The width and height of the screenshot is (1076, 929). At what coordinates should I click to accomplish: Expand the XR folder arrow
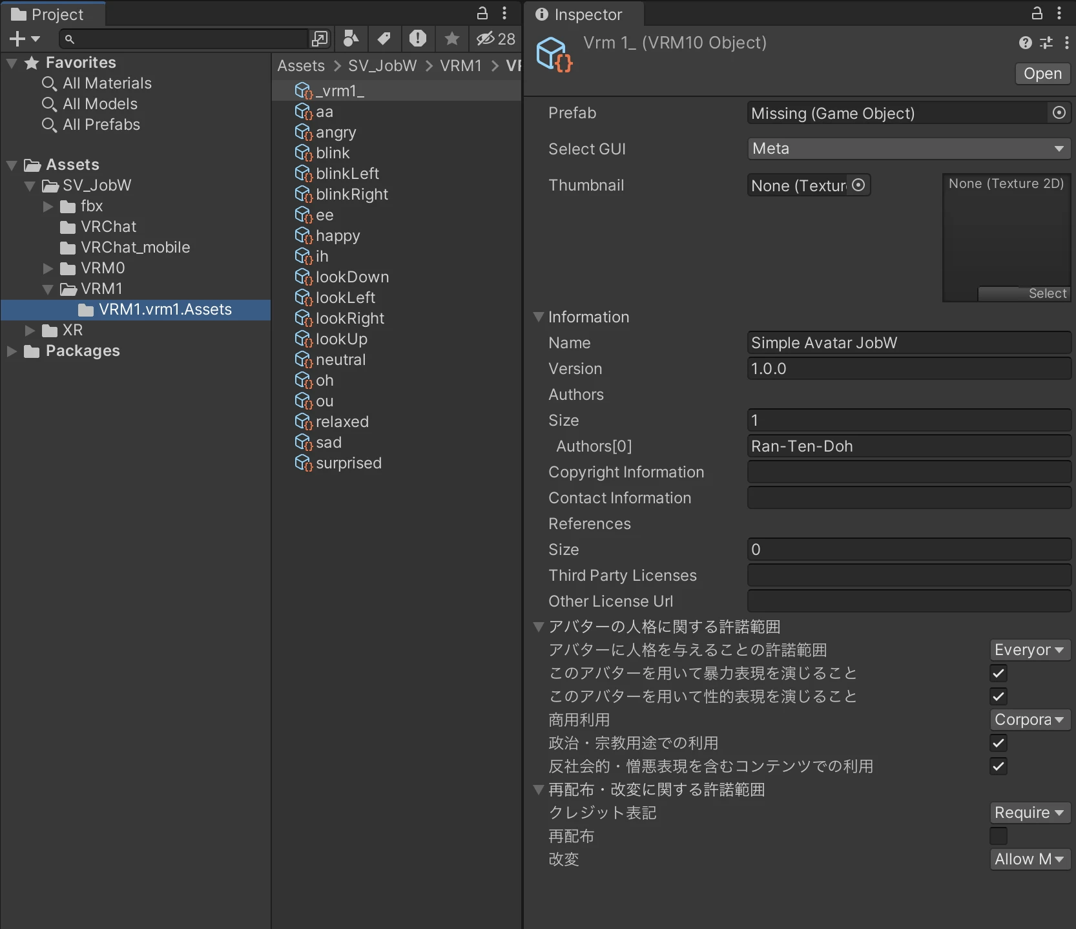[30, 330]
